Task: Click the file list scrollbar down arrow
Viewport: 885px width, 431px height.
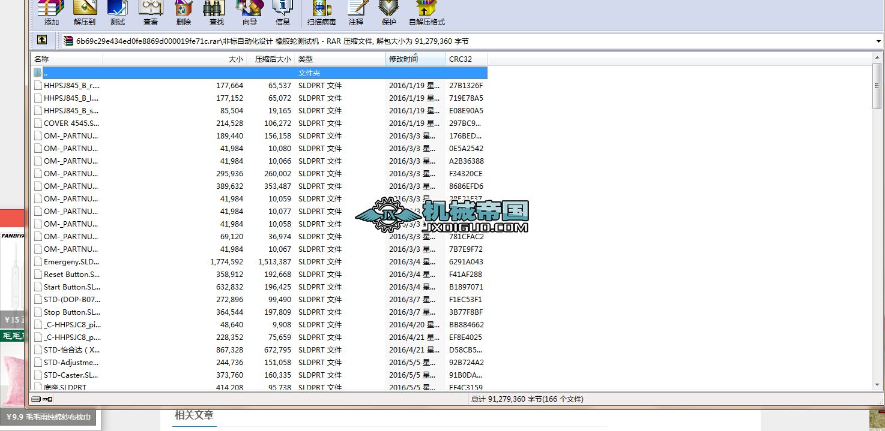Action: 877,385
